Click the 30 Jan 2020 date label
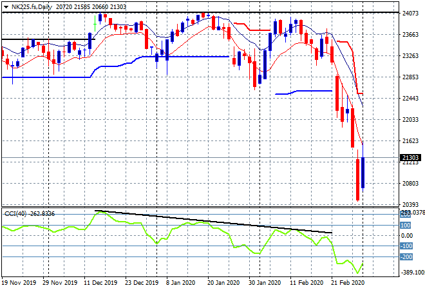 (265, 283)
